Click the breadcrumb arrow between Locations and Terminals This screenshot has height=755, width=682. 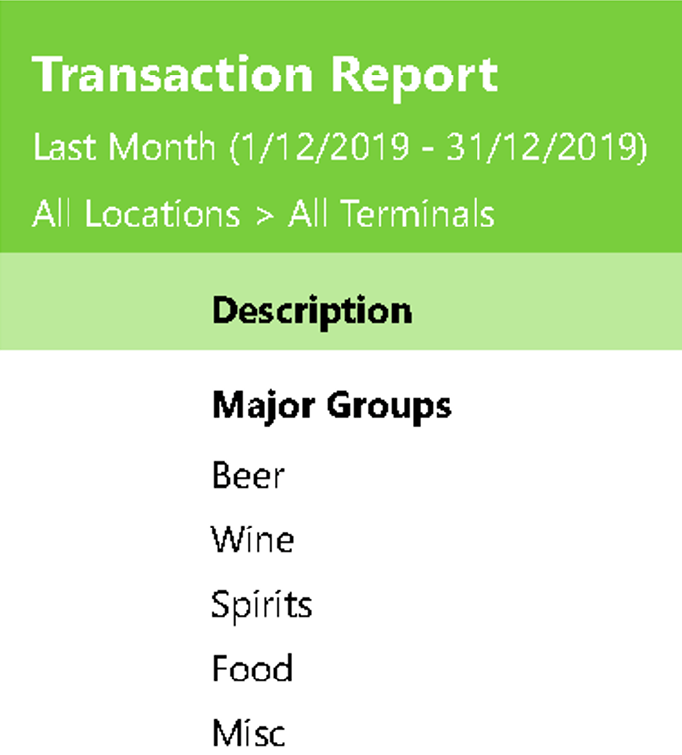(263, 214)
